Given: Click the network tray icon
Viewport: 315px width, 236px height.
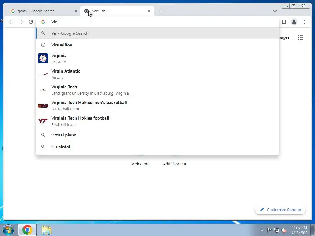Looking at the screenshot, I should click(277, 230).
